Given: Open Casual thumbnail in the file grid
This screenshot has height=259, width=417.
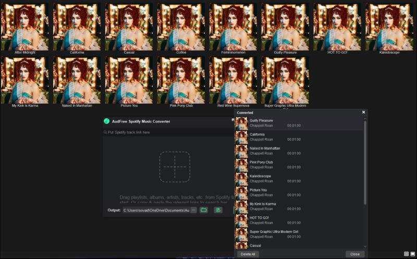Looking at the screenshot, I should point(129,27).
